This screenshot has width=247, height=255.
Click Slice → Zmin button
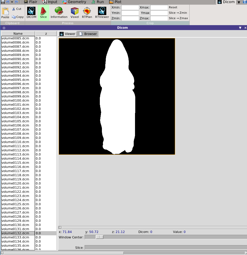click(x=178, y=13)
